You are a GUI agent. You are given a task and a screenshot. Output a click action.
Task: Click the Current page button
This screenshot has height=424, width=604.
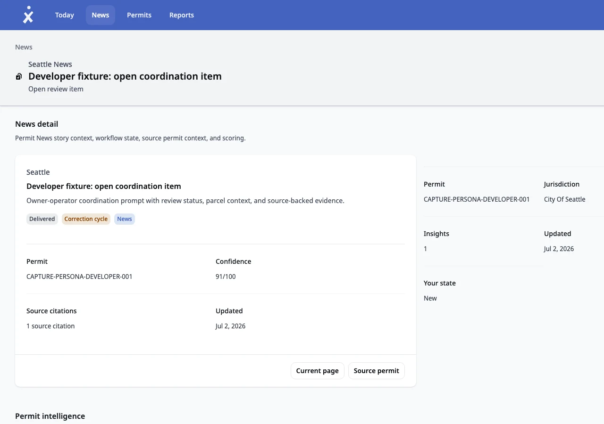click(x=318, y=371)
